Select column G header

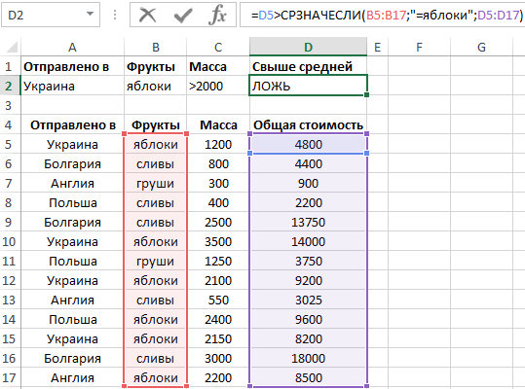pyautogui.click(x=481, y=47)
